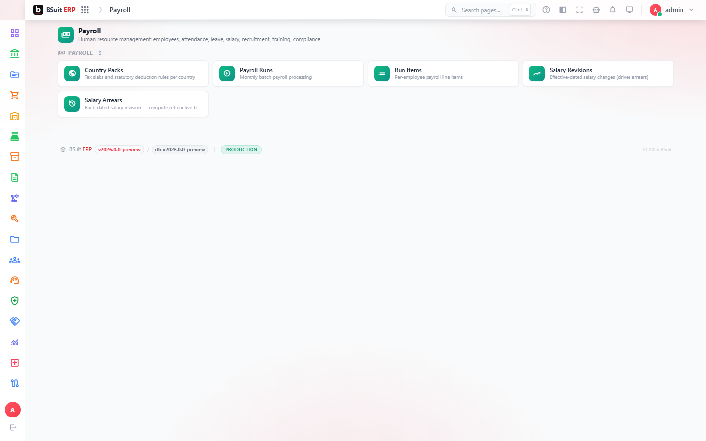Screen dimensions: 706x441
Task: Click the blue open-folder sidebar icon
Action: (x=15, y=74)
